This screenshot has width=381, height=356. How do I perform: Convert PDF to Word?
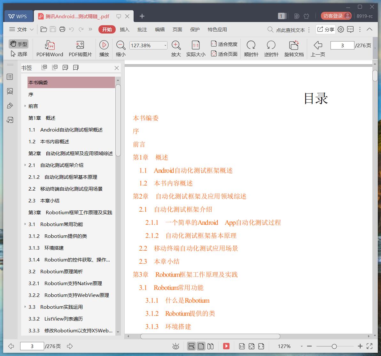[50, 49]
